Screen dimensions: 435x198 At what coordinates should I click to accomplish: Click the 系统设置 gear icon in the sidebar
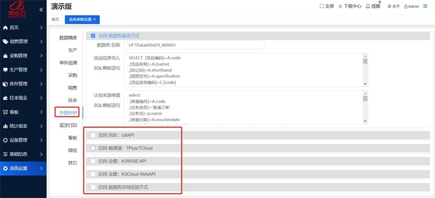coord(5,168)
